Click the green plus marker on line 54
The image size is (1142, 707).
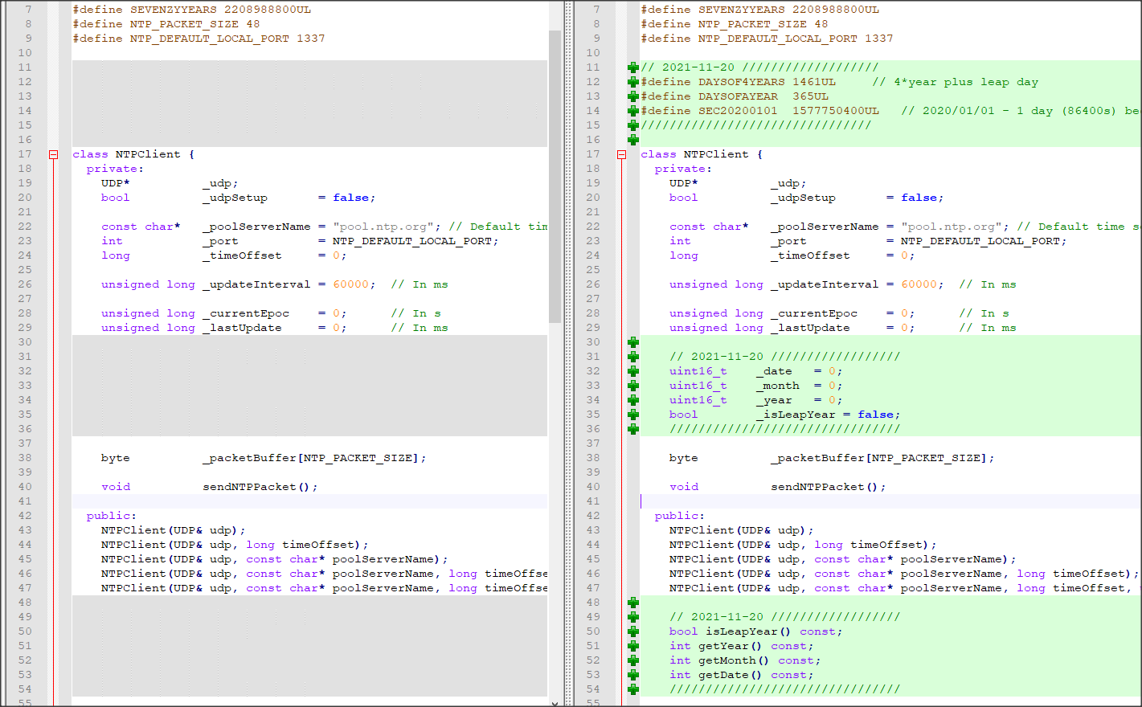point(633,689)
